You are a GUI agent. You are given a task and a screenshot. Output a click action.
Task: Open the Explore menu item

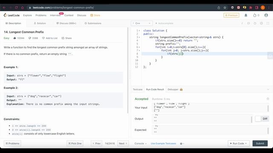[27, 15]
